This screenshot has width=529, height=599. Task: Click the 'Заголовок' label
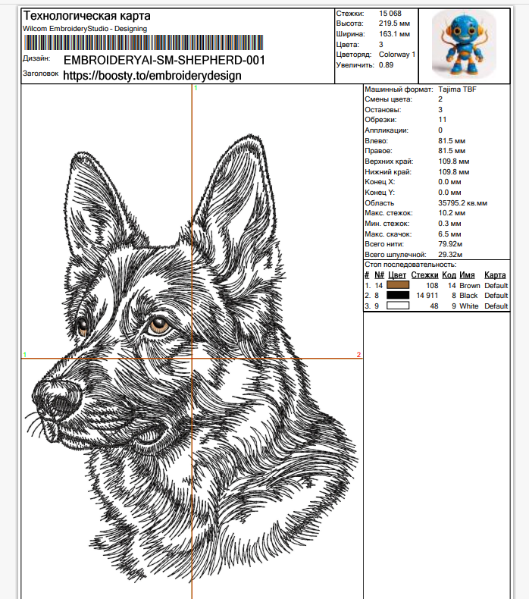pos(40,74)
